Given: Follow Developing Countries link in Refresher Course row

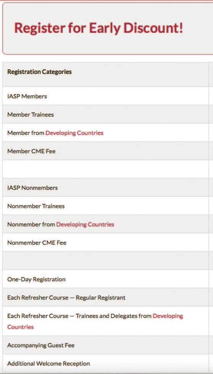Looking at the screenshot, I should tap(95, 321).
